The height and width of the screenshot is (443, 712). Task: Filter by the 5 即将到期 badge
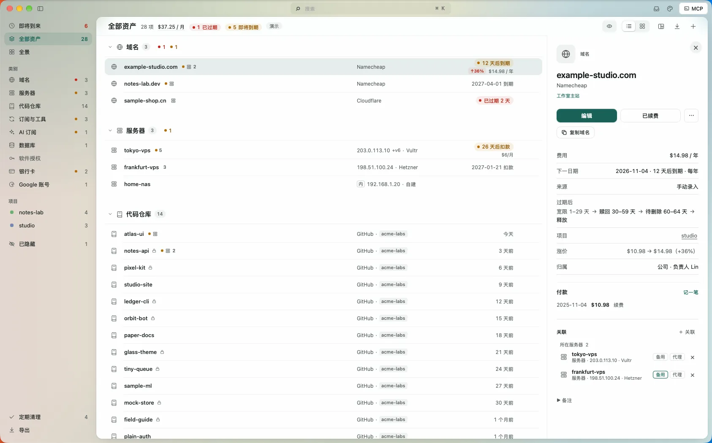[x=243, y=27]
